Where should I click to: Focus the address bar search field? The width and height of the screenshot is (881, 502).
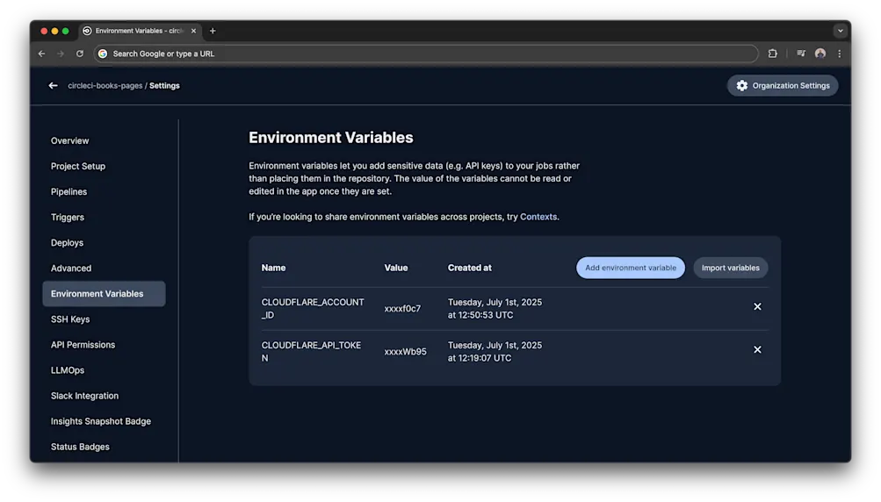click(x=426, y=54)
